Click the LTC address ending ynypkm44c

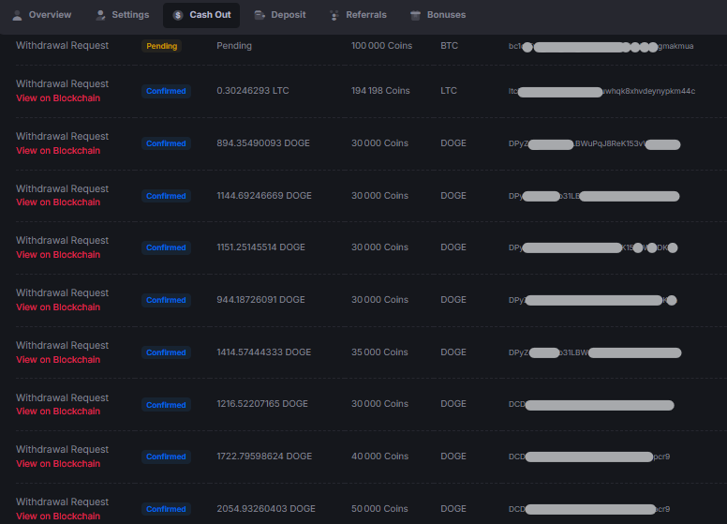point(601,91)
